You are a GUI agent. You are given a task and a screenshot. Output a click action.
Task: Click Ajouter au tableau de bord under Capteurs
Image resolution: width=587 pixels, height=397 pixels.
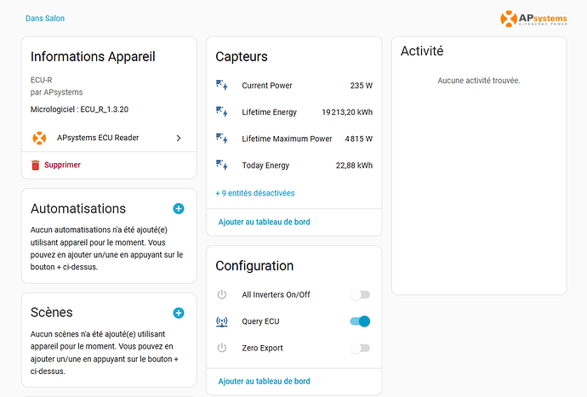[264, 222]
